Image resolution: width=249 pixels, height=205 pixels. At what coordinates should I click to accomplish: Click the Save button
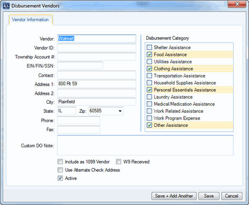(209, 196)
